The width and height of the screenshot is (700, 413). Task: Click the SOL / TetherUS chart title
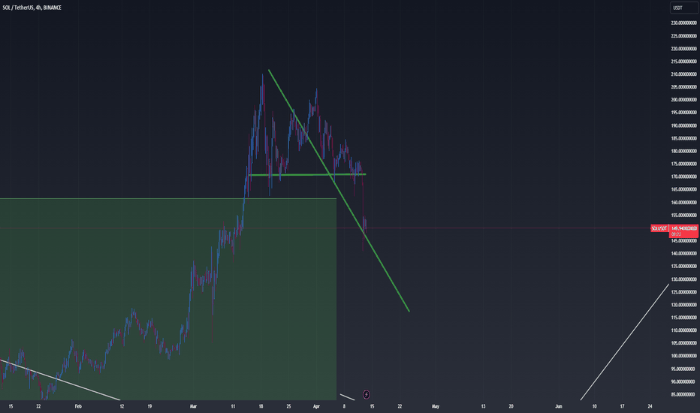(32, 8)
